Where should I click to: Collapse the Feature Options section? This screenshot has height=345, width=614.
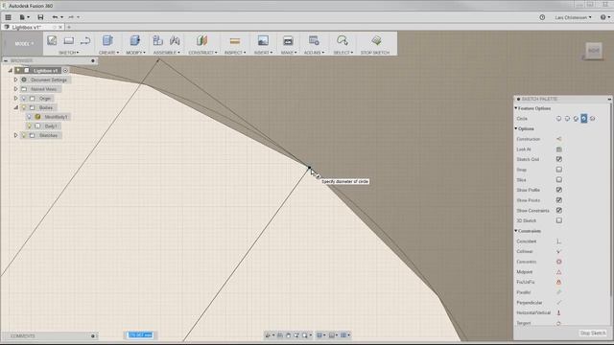pos(516,108)
